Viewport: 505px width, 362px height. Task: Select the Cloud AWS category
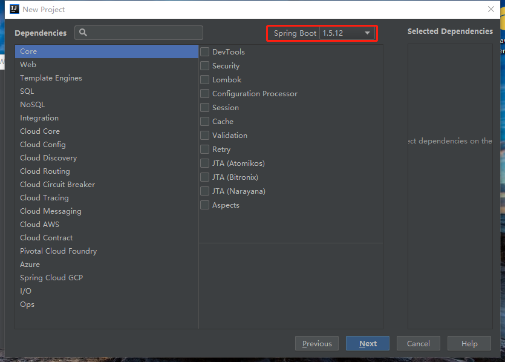point(106,225)
